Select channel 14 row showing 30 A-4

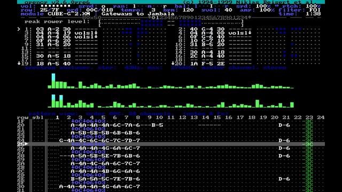point(248,52)
